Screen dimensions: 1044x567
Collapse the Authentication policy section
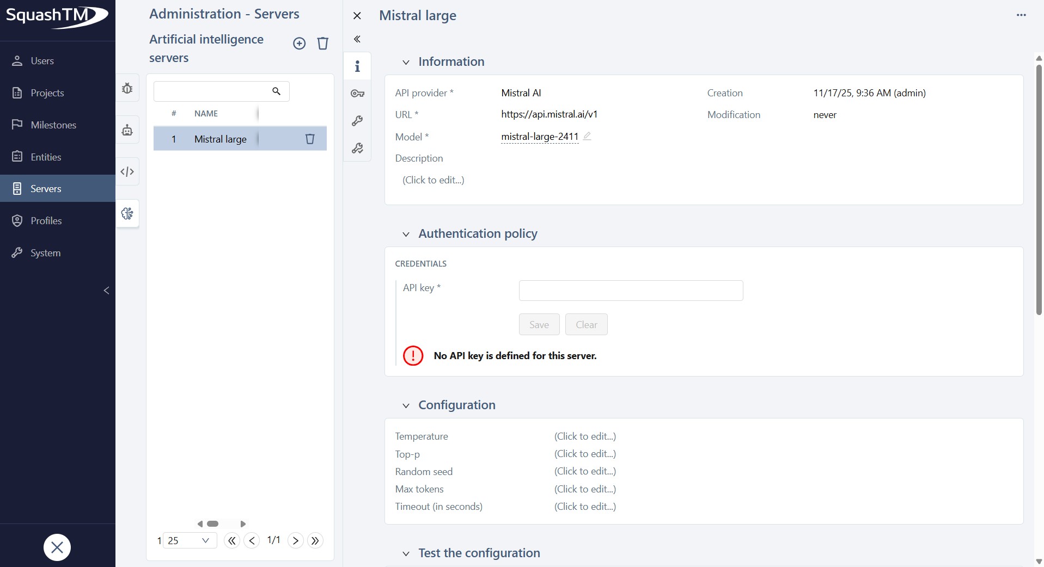coord(406,235)
